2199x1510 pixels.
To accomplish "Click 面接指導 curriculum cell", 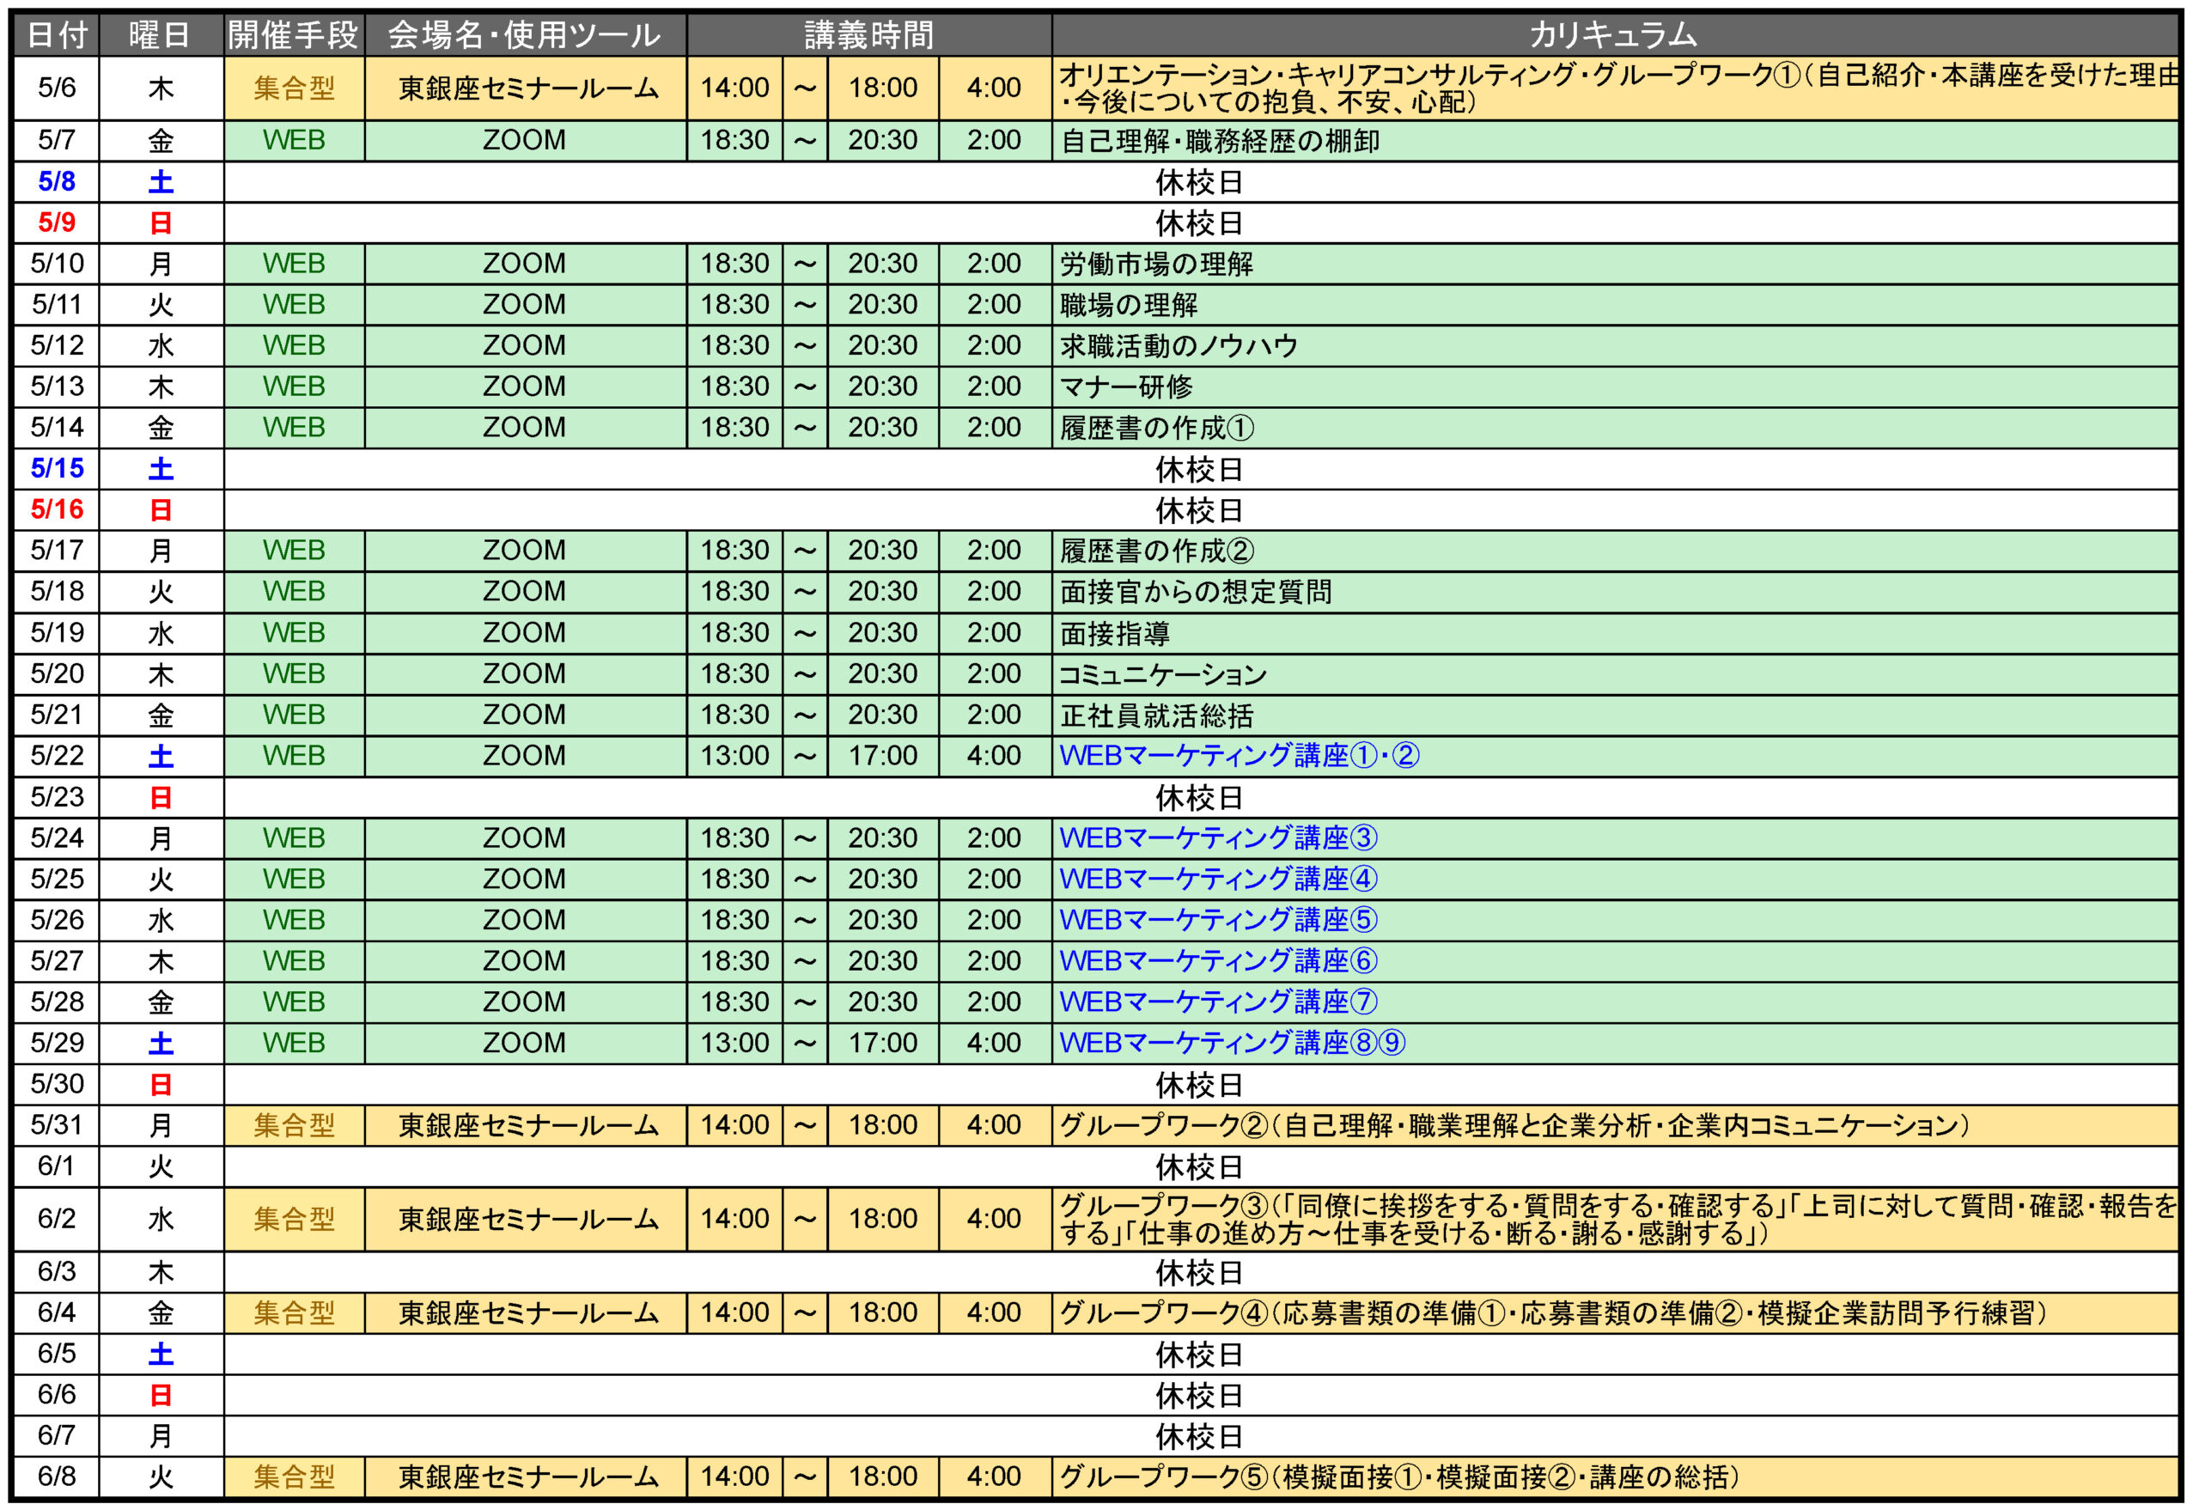I will [x=1614, y=633].
